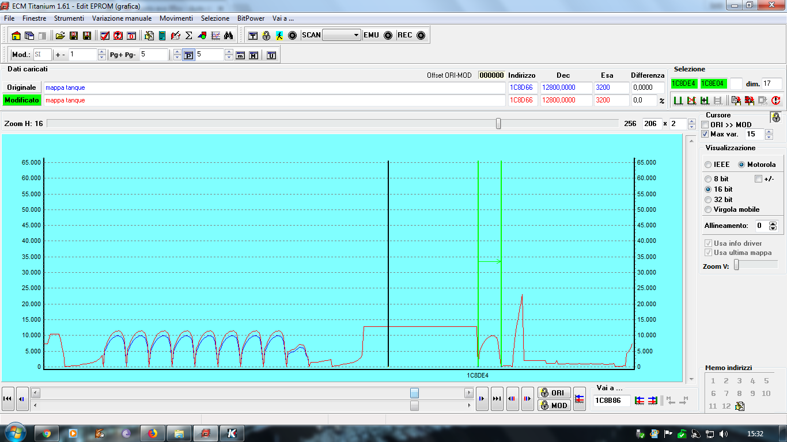Click the selection icon with red X

click(x=691, y=100)
